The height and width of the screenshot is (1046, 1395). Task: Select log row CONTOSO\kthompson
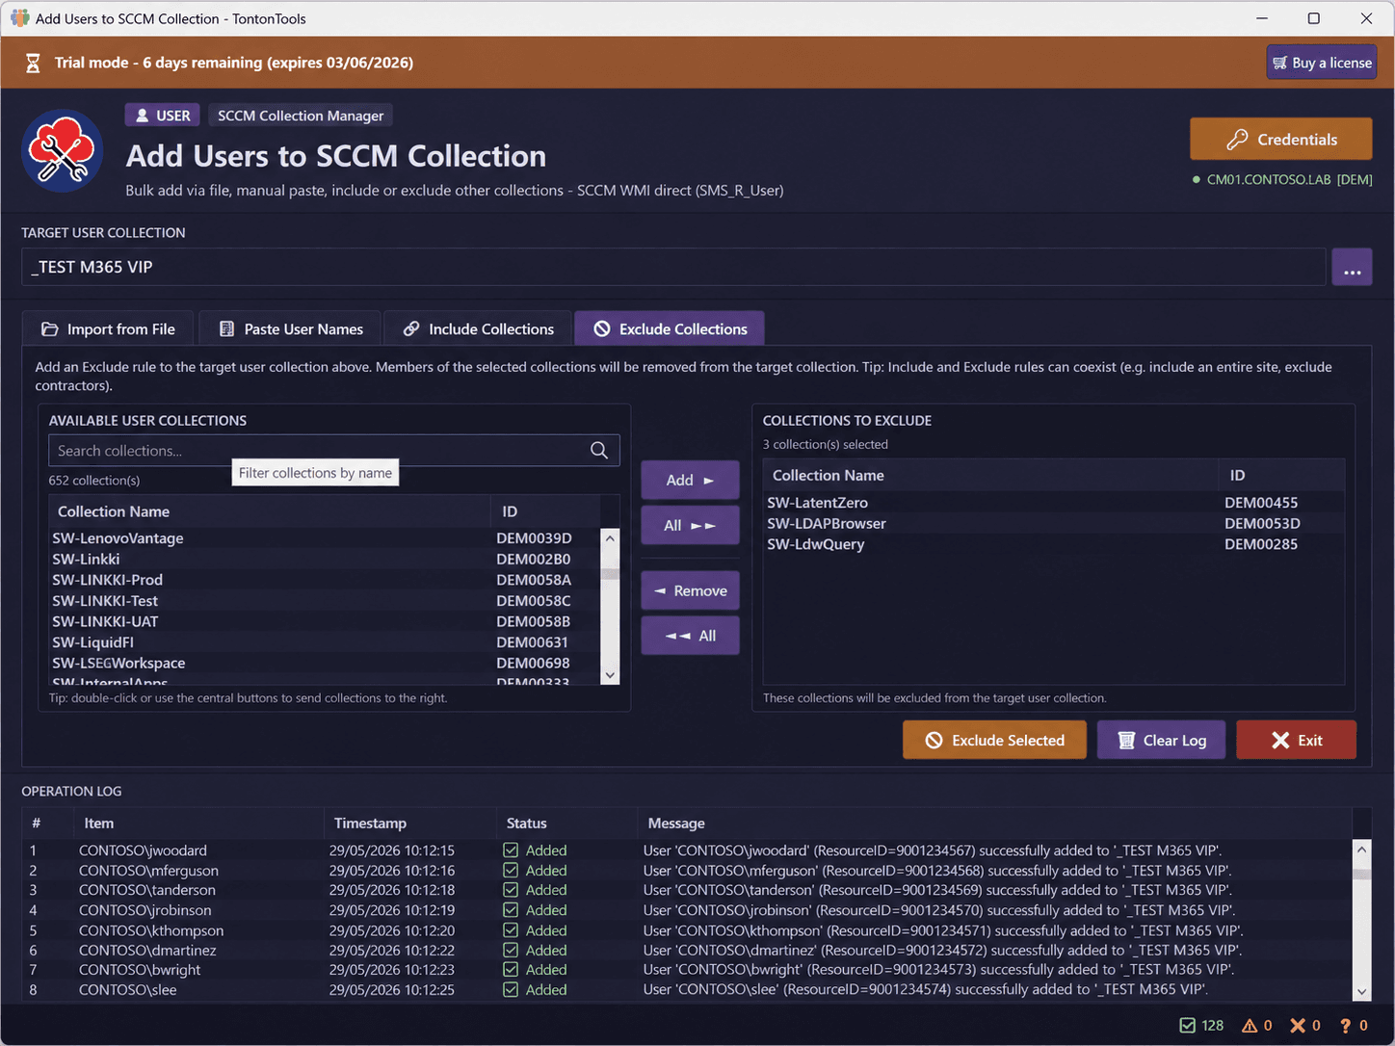click(x=687, y=930)
